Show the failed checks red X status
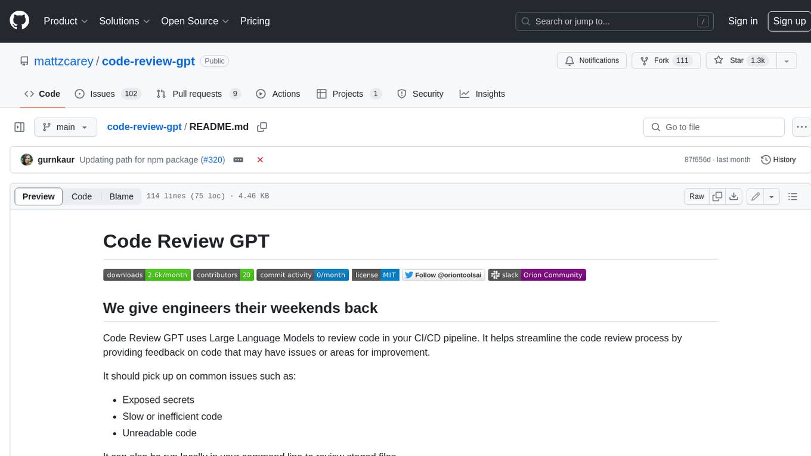Image resolution: width=811 pixels, height=456 pixels. click(x=260, y=160)
